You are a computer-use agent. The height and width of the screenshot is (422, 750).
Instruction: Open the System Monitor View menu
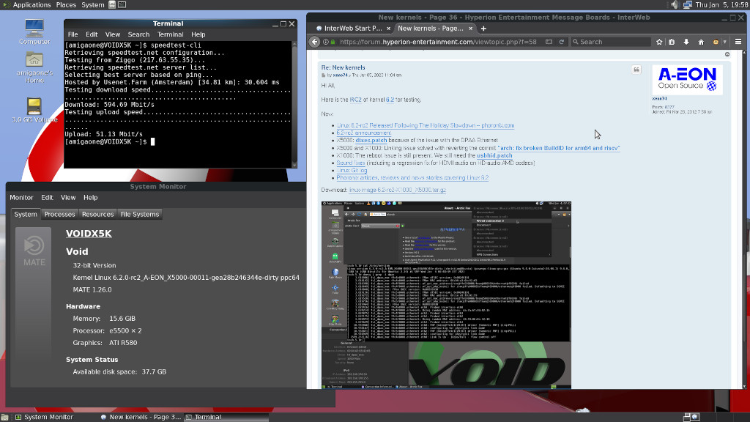click(68, 198)
